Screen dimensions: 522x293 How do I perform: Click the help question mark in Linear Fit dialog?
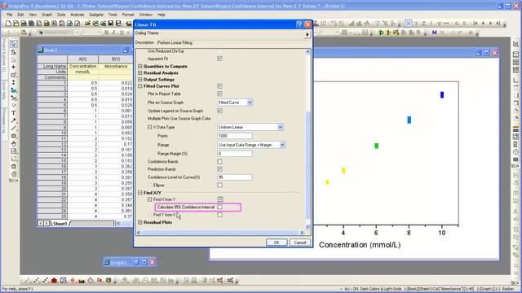299,24
